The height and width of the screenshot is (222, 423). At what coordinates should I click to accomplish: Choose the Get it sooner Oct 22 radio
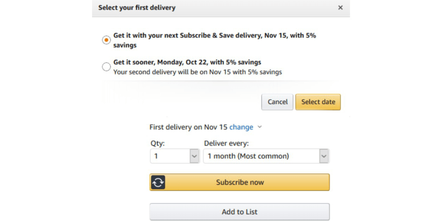tap(106, 66)
